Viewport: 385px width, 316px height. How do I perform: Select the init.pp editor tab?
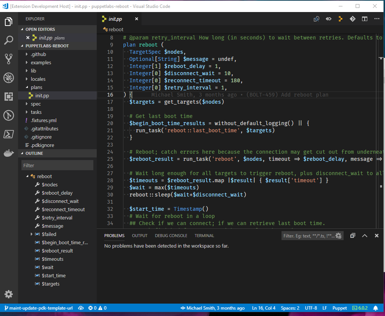click(x=119, y=19)
